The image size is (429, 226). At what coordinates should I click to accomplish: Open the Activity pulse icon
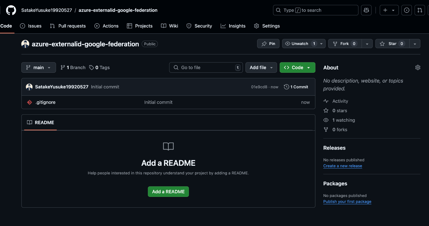coord(326,101)
